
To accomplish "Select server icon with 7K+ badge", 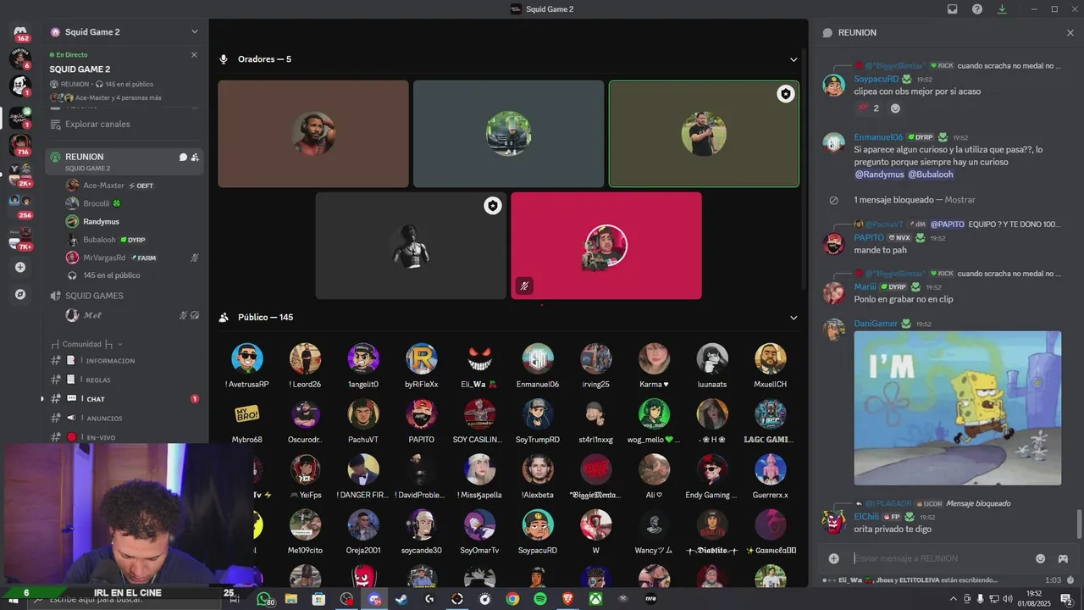I will (20, 237).
